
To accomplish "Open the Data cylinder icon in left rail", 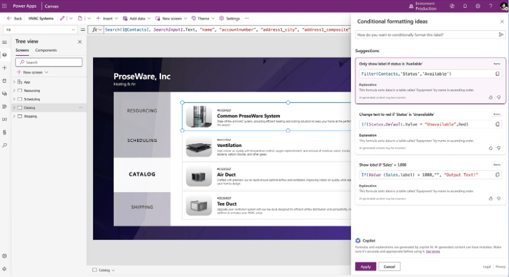I will [x=4, y=80].
